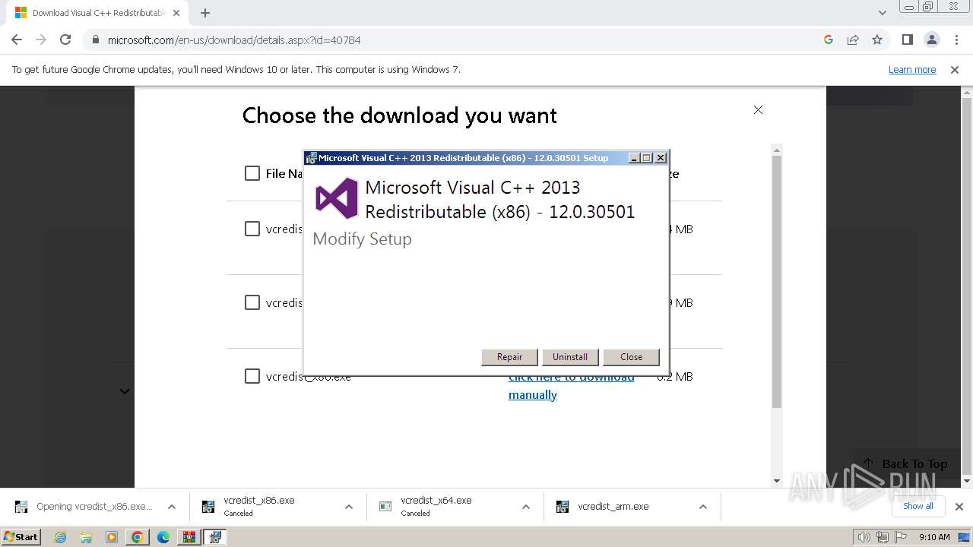Click the Google icon in the address bar

click(x=829, y=40)
